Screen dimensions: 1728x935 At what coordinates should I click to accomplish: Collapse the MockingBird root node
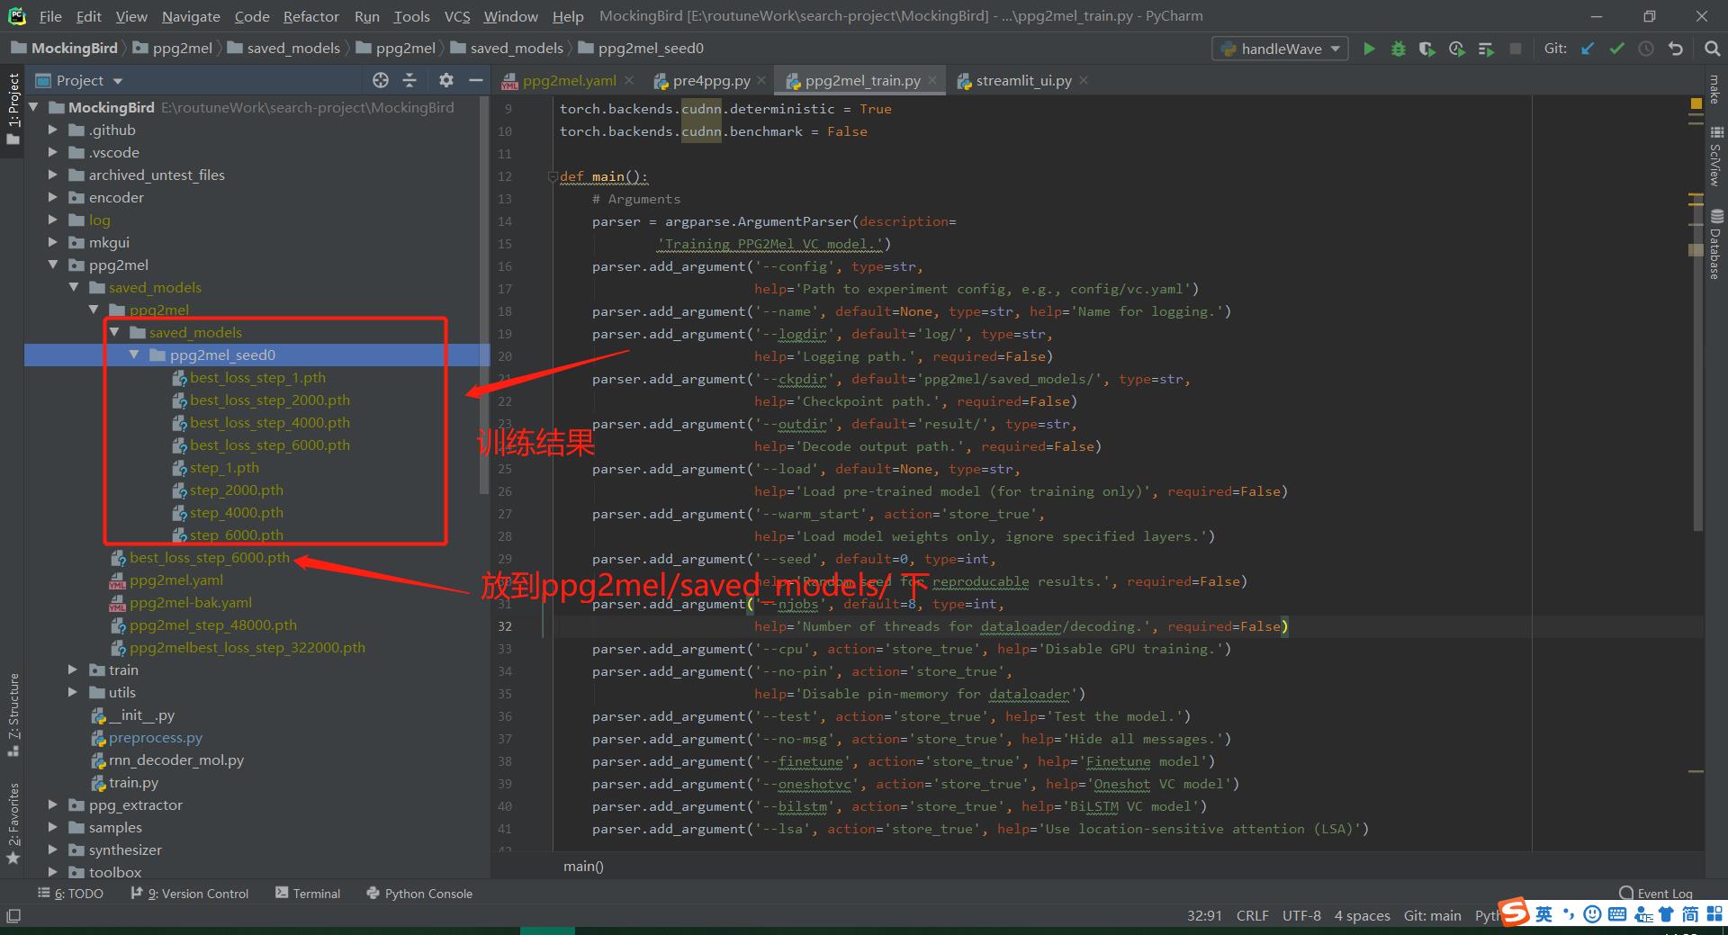click(x=33, y=107)
